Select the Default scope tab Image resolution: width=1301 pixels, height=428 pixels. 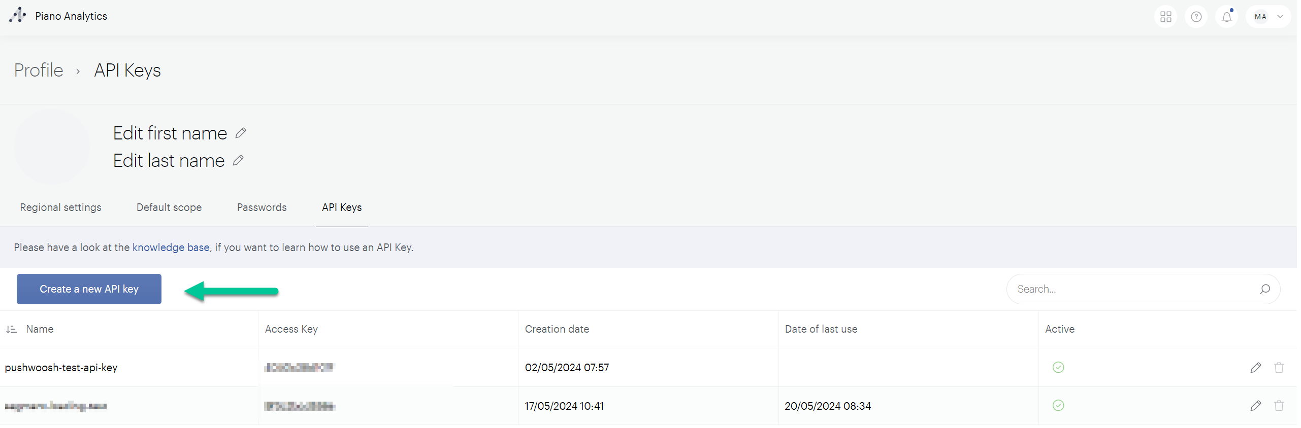[x=169, y=207]
